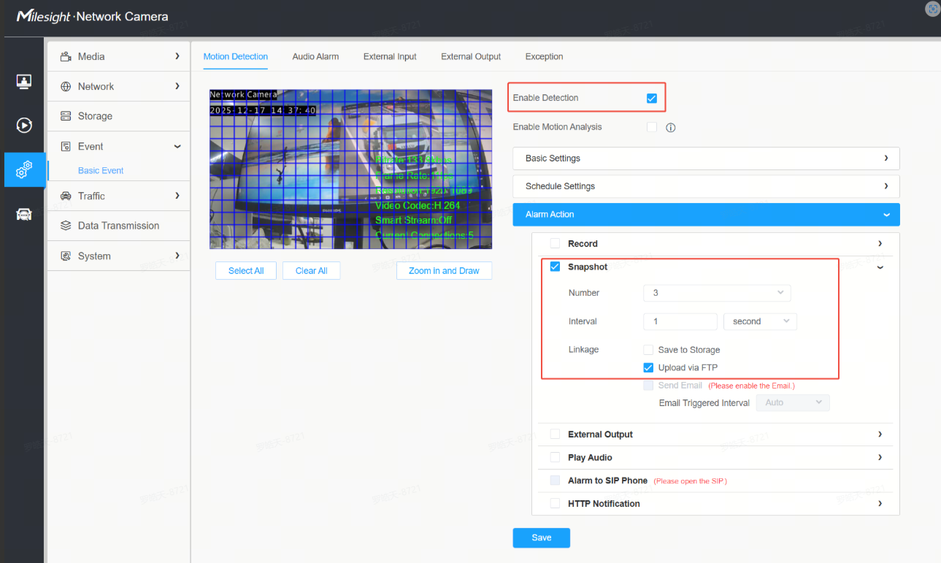Open the interval unit 'second' dropdown

click(760, 321)
